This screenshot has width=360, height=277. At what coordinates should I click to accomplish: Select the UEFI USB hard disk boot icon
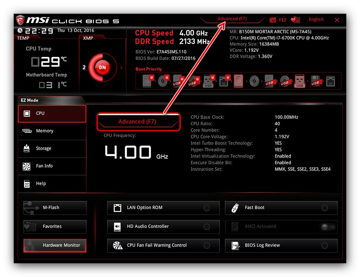click(x=178, y=81)
